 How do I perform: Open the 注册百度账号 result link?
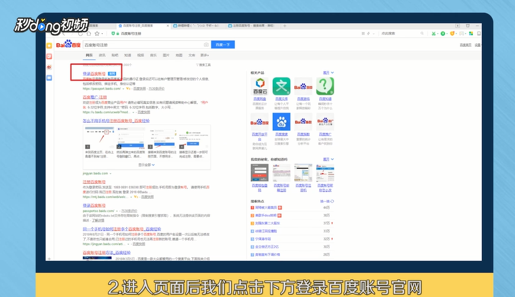94,181
